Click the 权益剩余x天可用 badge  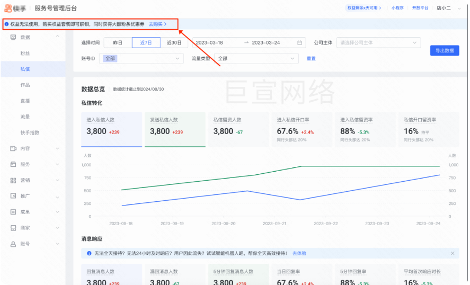point(364,8)
